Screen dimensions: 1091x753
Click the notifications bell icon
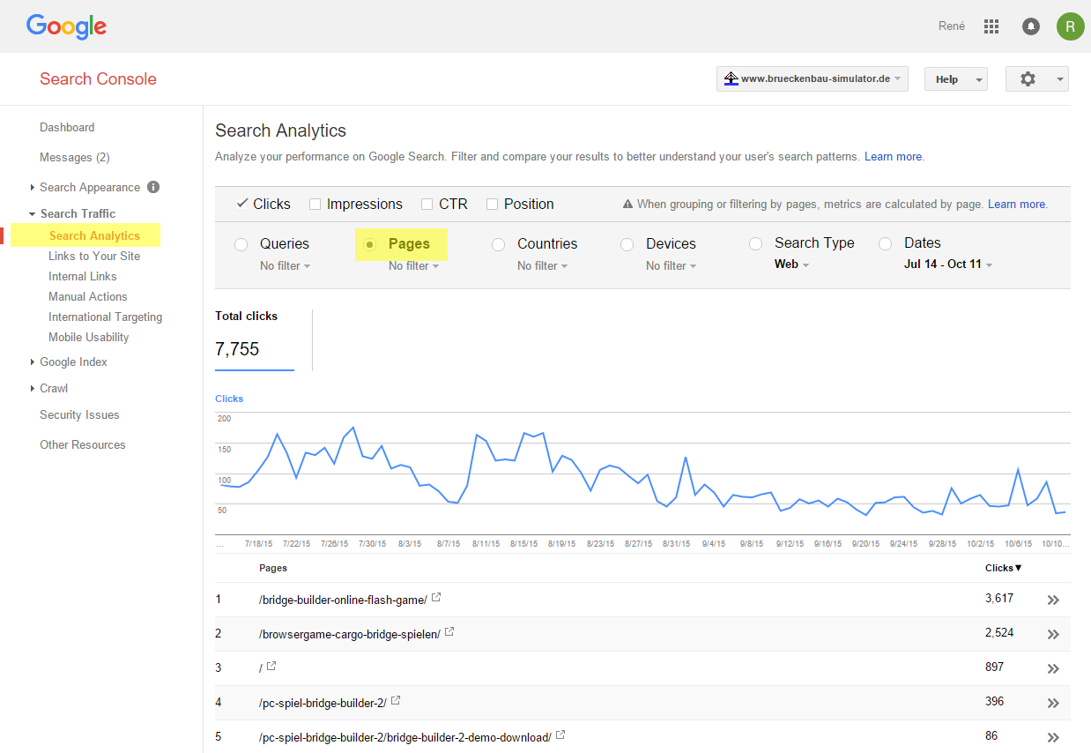tap(1030, 26)
